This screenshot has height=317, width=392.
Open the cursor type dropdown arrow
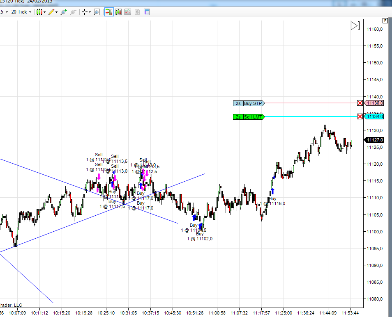tap(90, 12)
